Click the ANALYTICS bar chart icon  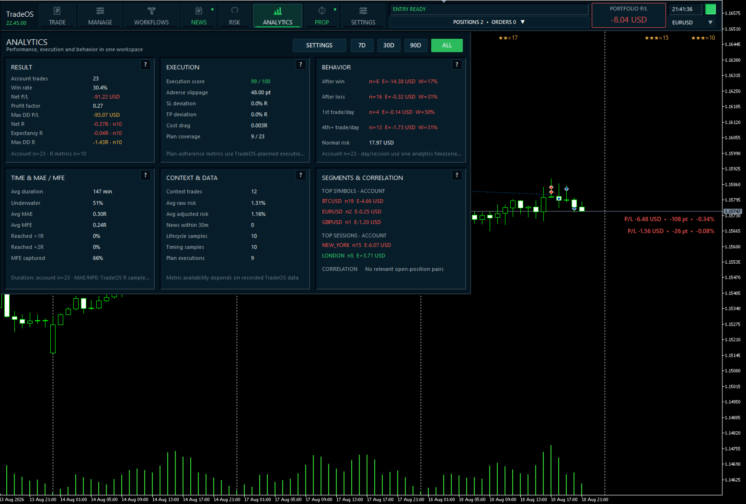pyautogui.click(x=278, y=11)
